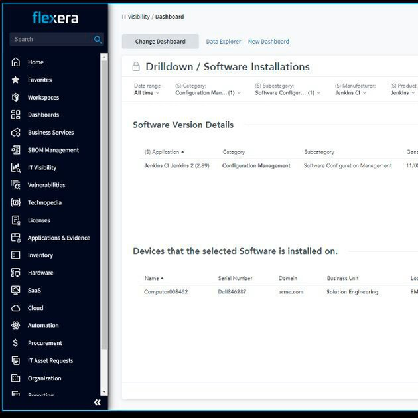Click IT Visibility breadcrumb link

pos(136,17)
